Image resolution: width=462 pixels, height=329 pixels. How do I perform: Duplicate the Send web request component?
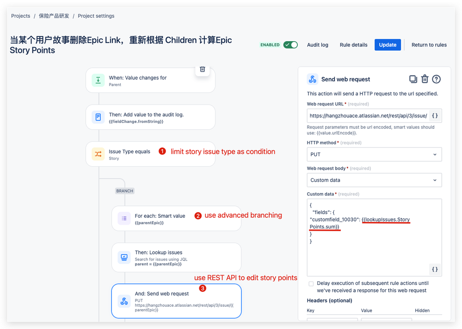[x=413, y=79]
